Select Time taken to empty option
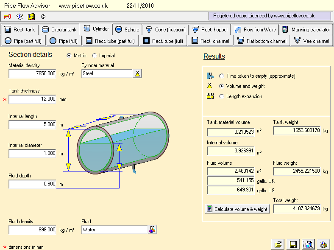 pyautogui.click(x=222, y=76)
